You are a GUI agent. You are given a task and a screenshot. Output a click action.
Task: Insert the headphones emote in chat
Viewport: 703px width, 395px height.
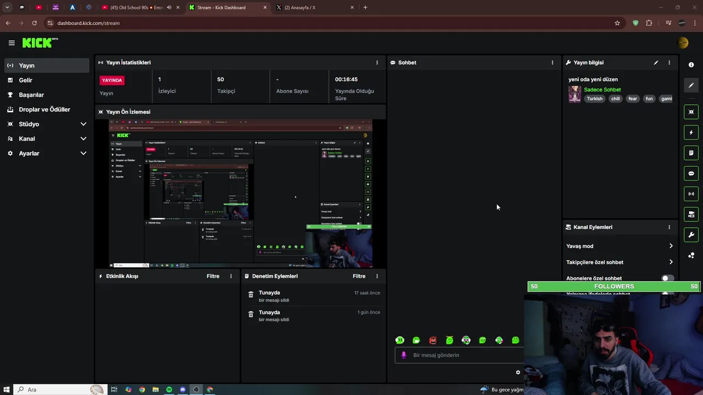pyautogui.click(x=466, y=341)
